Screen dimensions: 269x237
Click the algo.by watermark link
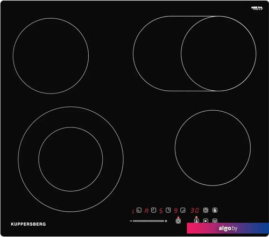228,228
